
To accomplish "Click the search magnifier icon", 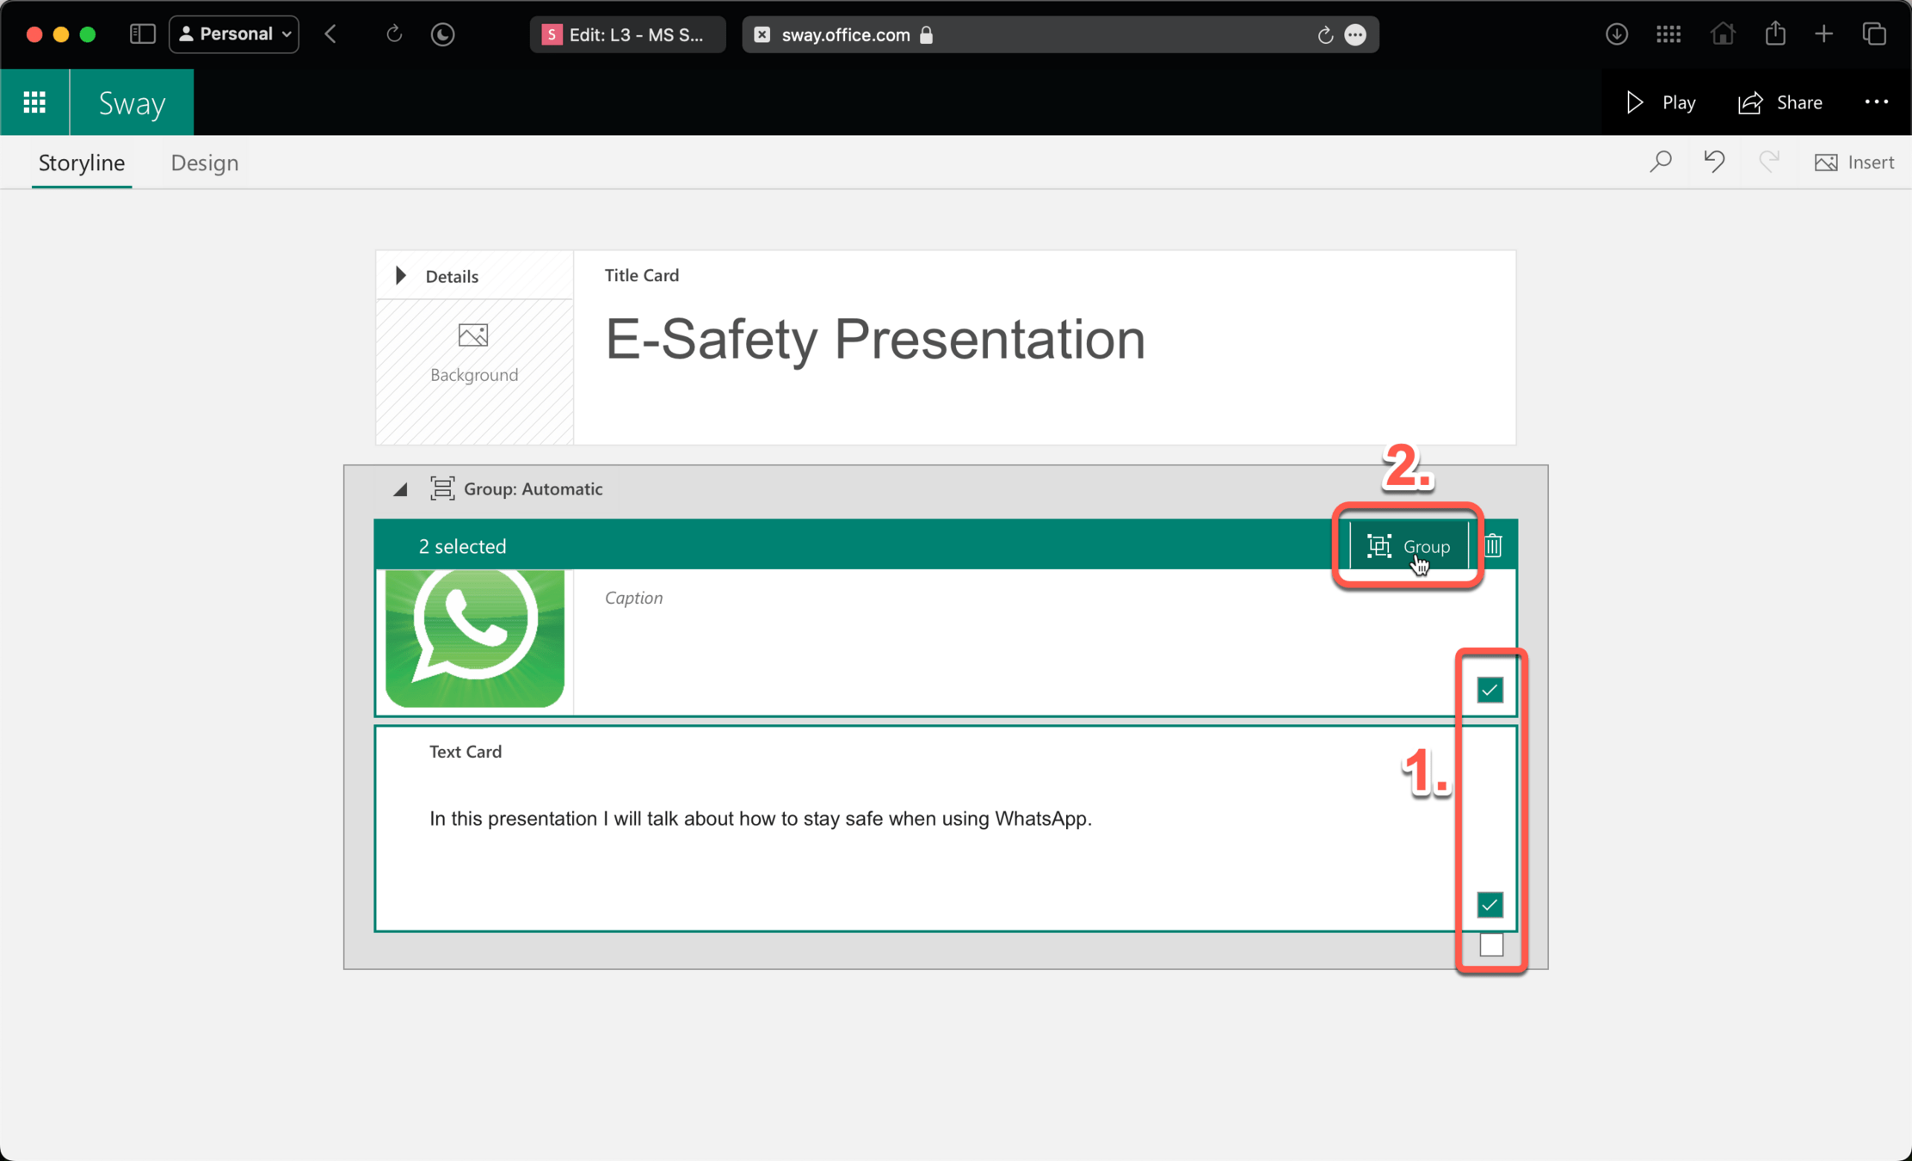I will pyautogui.click(x=1660, y=162).
